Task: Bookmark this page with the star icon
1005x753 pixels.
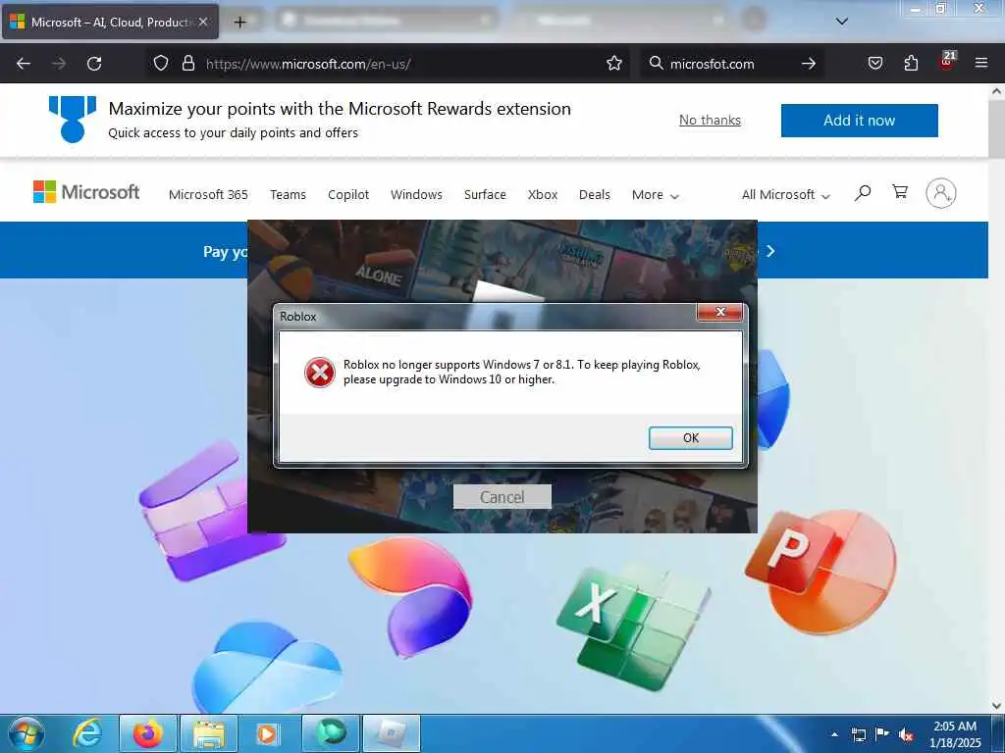Action: click(x=614, y=63)
